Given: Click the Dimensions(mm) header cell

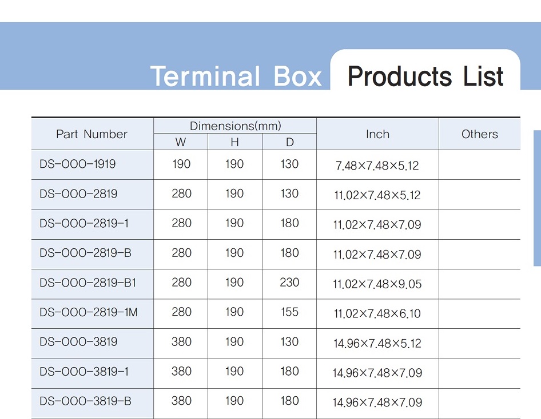Looking at the screenshot, I should (235, 126).
